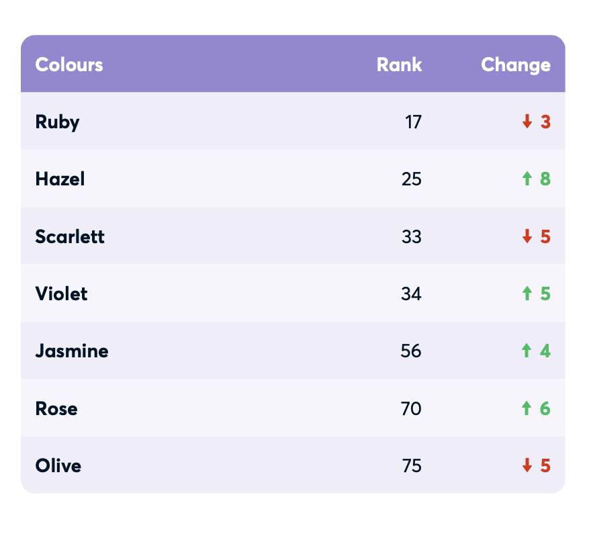This screenshot has height=536, width=591.
Task: Click the green up arrow for Jasmine
Action: [x=527, y=351]
